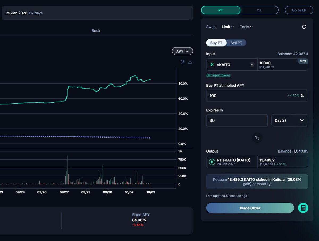Click the Place Order button
The width and height of the screenshot is (319, 241).
pos(250,208)
